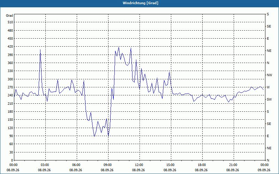Click the NW compass label
Image resolution: width=279 pixels, height=174 pixels.
tap(269, 75)
